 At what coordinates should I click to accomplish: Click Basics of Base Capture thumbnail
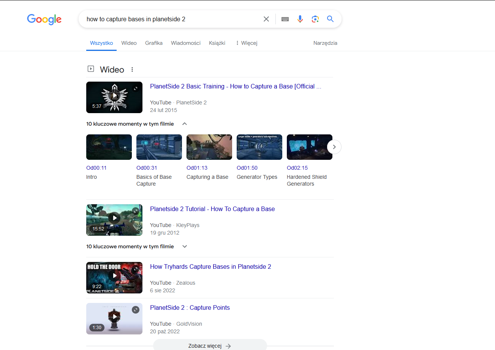click(x=159, y=147)
